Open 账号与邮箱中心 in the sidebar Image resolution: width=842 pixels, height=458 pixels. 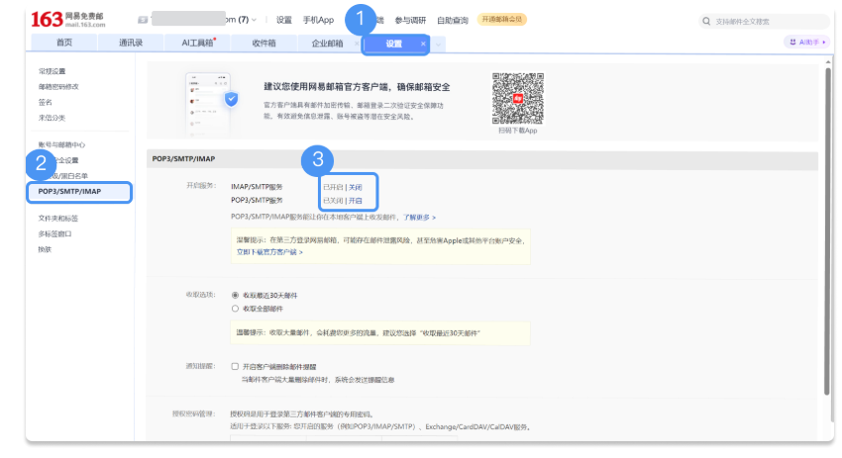pyautogui.click(x=61, y=144)
